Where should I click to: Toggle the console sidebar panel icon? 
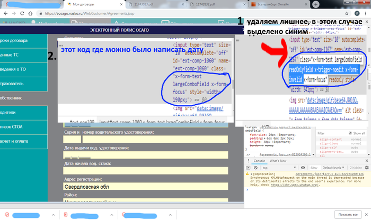tap(249, 167)
